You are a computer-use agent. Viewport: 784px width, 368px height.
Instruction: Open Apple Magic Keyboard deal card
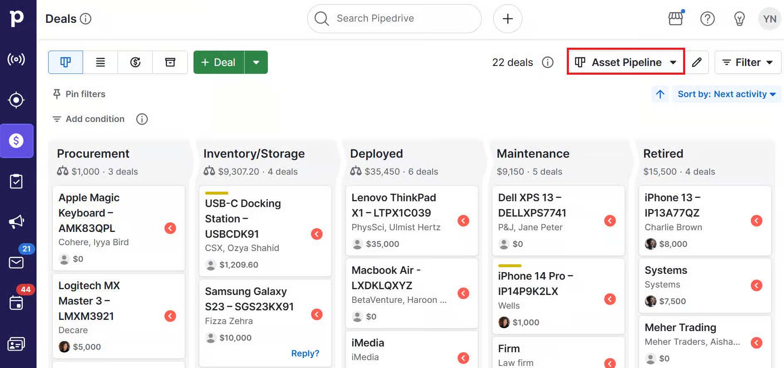pyautogui.click(x=119, y=228)
